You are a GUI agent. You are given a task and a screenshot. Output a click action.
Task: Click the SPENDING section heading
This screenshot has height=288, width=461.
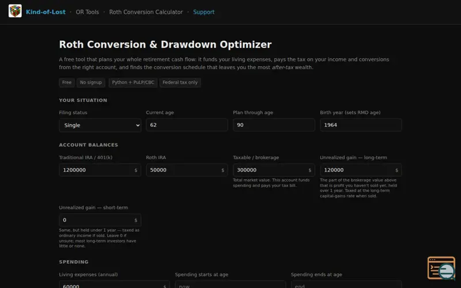pos(74,262)
